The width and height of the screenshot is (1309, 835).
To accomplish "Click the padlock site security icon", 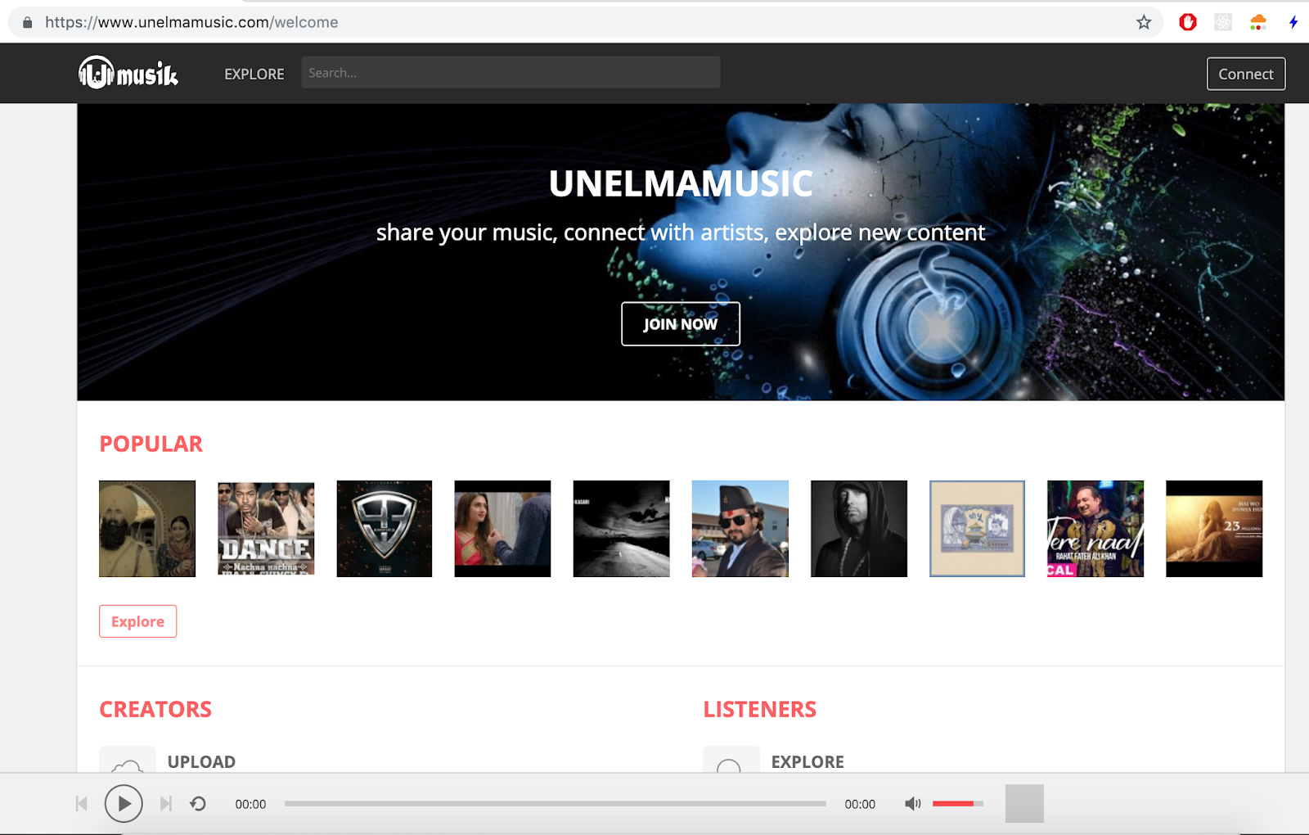I will coord(27,22).
